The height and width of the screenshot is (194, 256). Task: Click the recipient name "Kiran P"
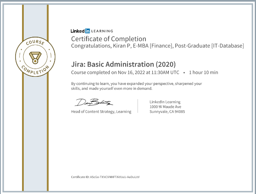(118, 46)
